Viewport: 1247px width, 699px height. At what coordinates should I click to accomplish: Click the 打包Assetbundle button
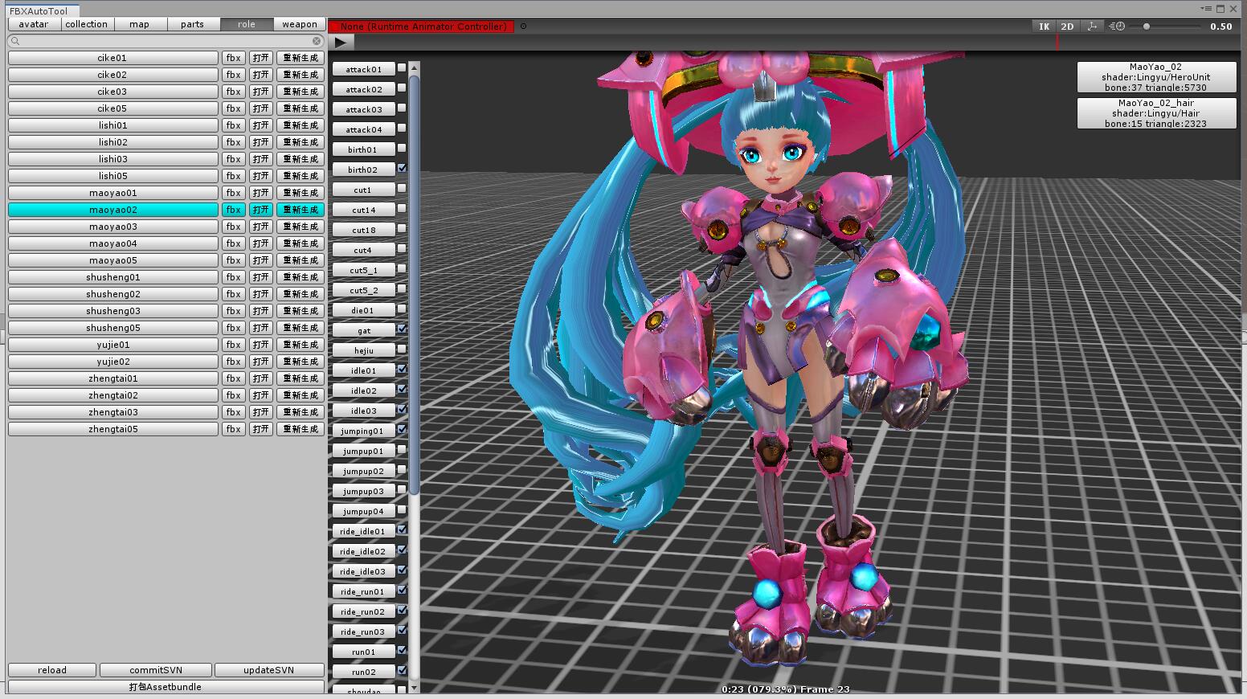(166, 687)
